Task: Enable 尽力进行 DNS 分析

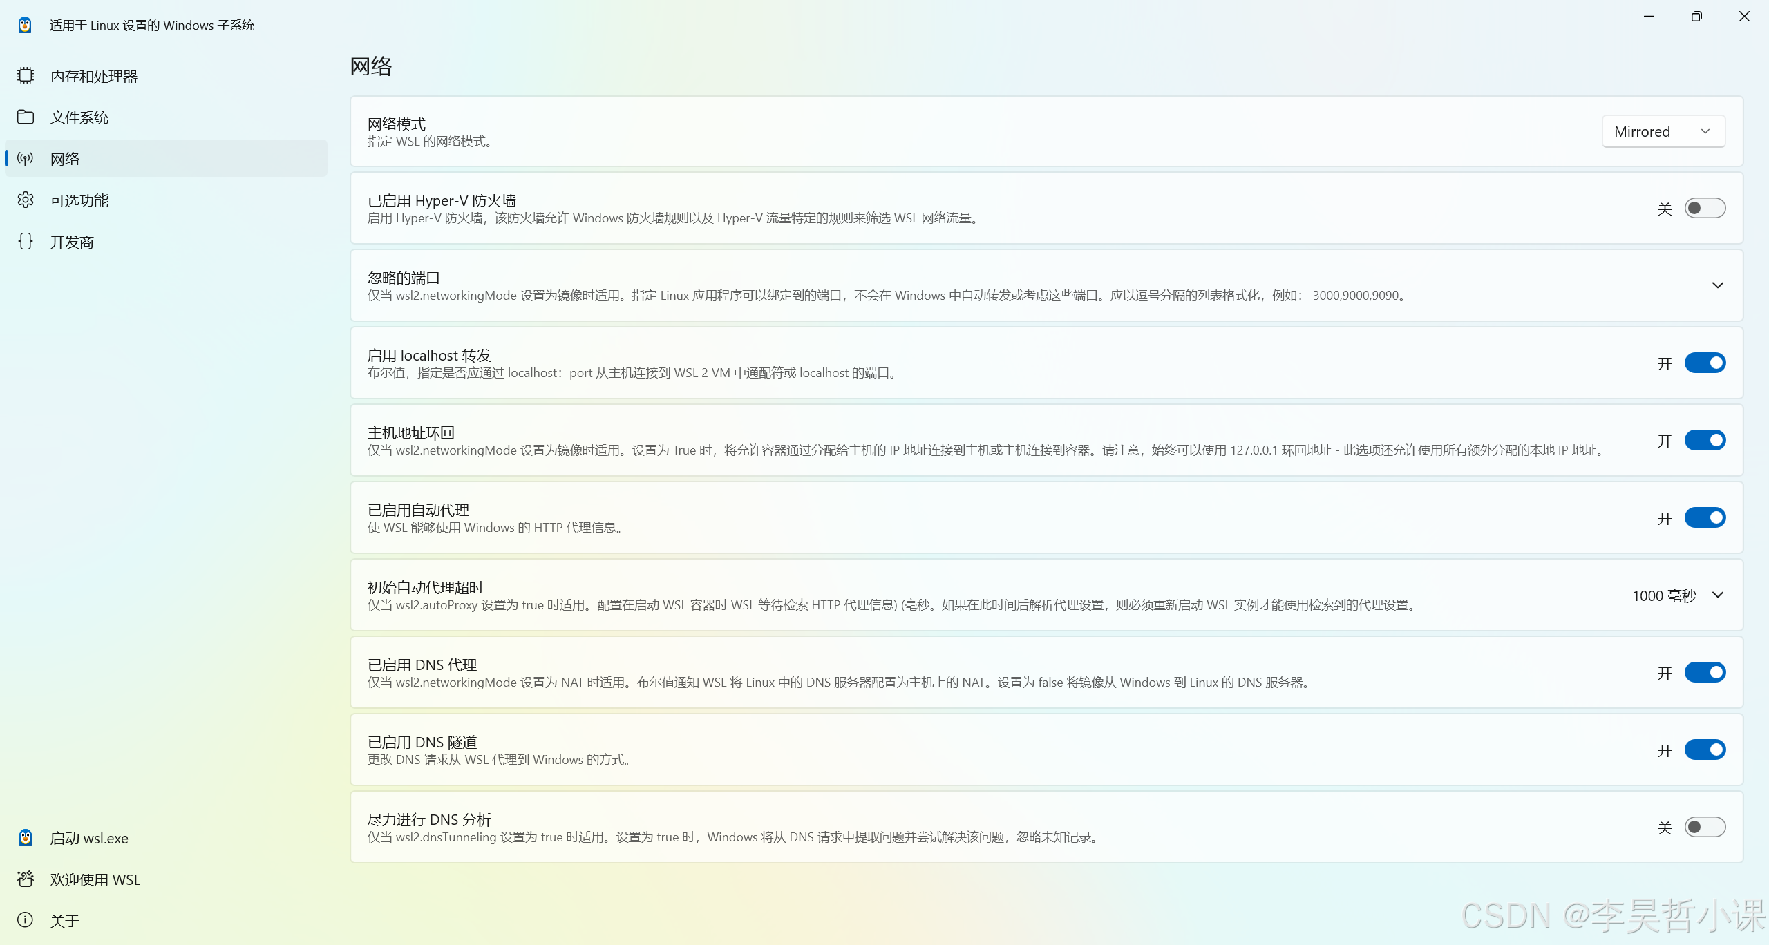Action: click(1703, 826)
